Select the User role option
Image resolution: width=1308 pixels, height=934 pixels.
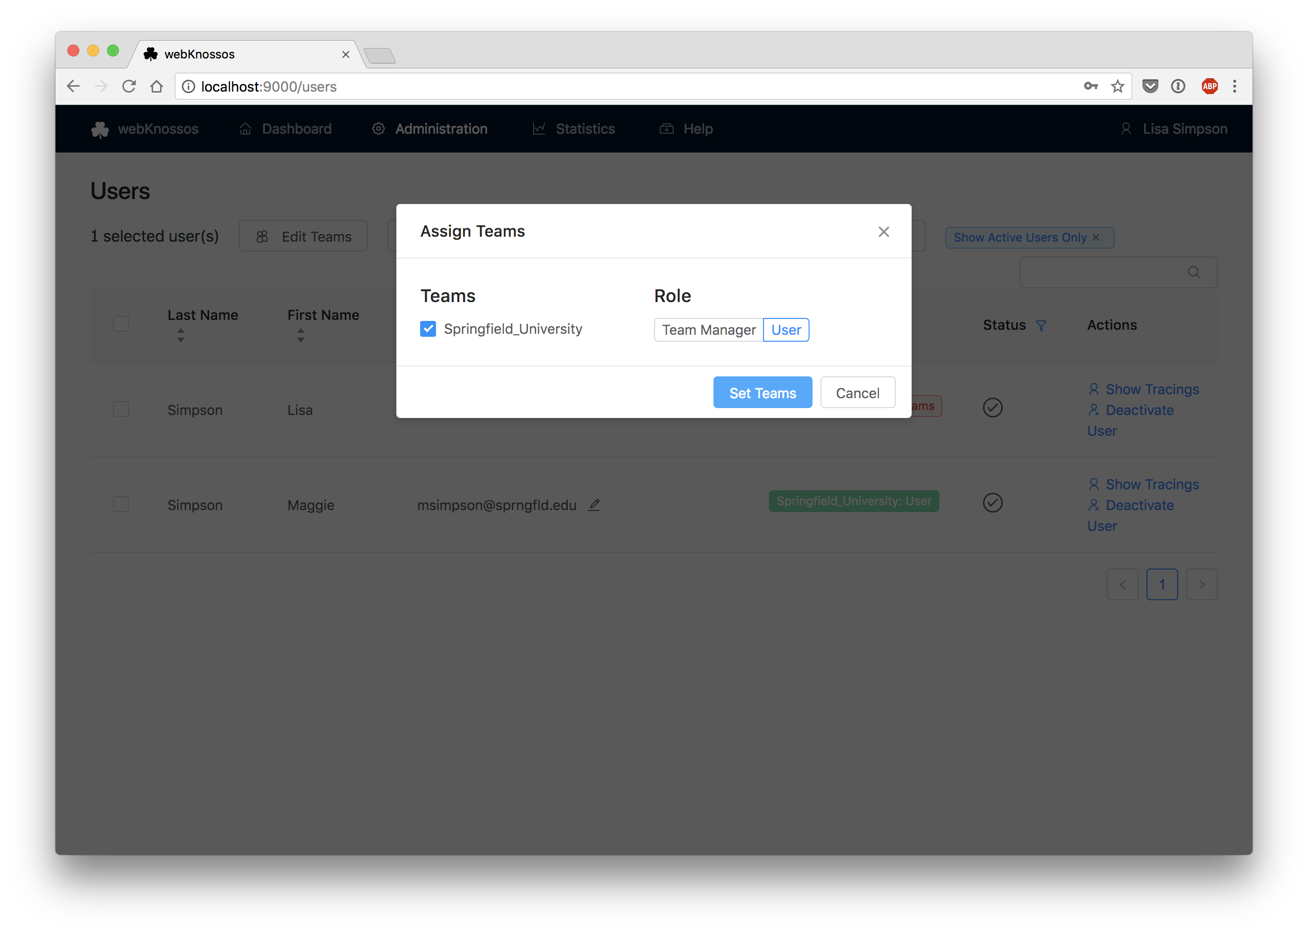[785, 329]
